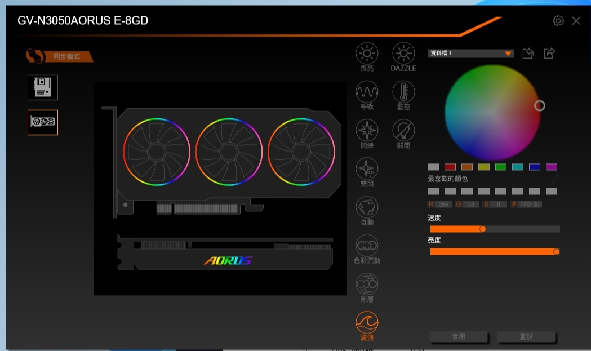Select the 漸層 gradient effect icon
591x351 pixels.
point(367,284)
